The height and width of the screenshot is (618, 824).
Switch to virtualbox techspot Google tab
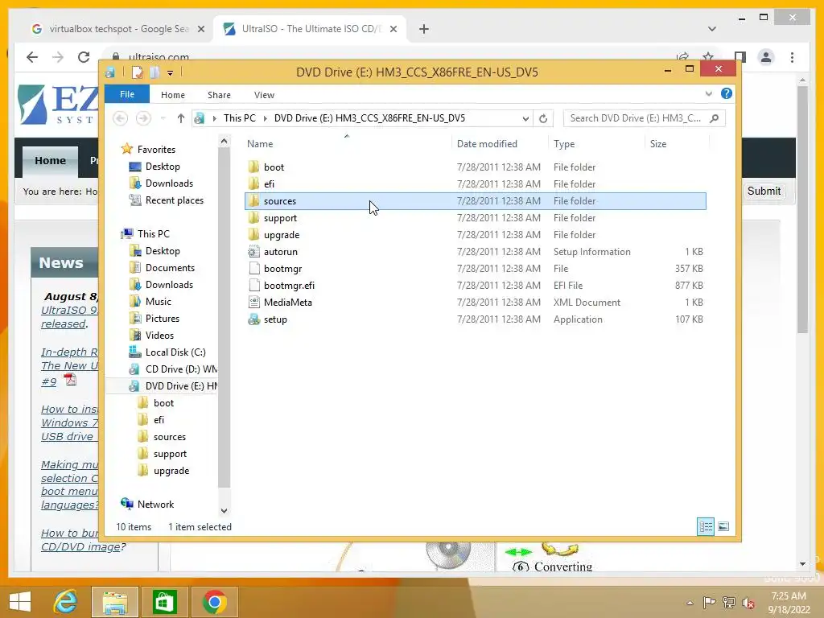(117, 29)
